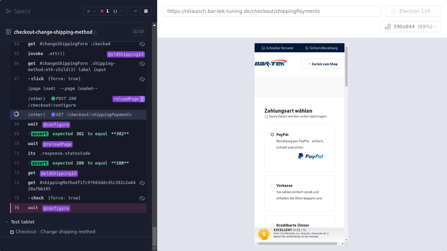Click the gold review seal badge
Screen dimensions: 447x251
coord(264,234)
